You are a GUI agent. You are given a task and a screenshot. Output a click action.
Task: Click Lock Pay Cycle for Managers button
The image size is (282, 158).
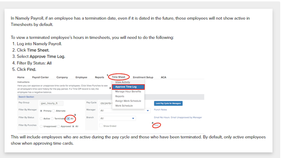(168, 103)
